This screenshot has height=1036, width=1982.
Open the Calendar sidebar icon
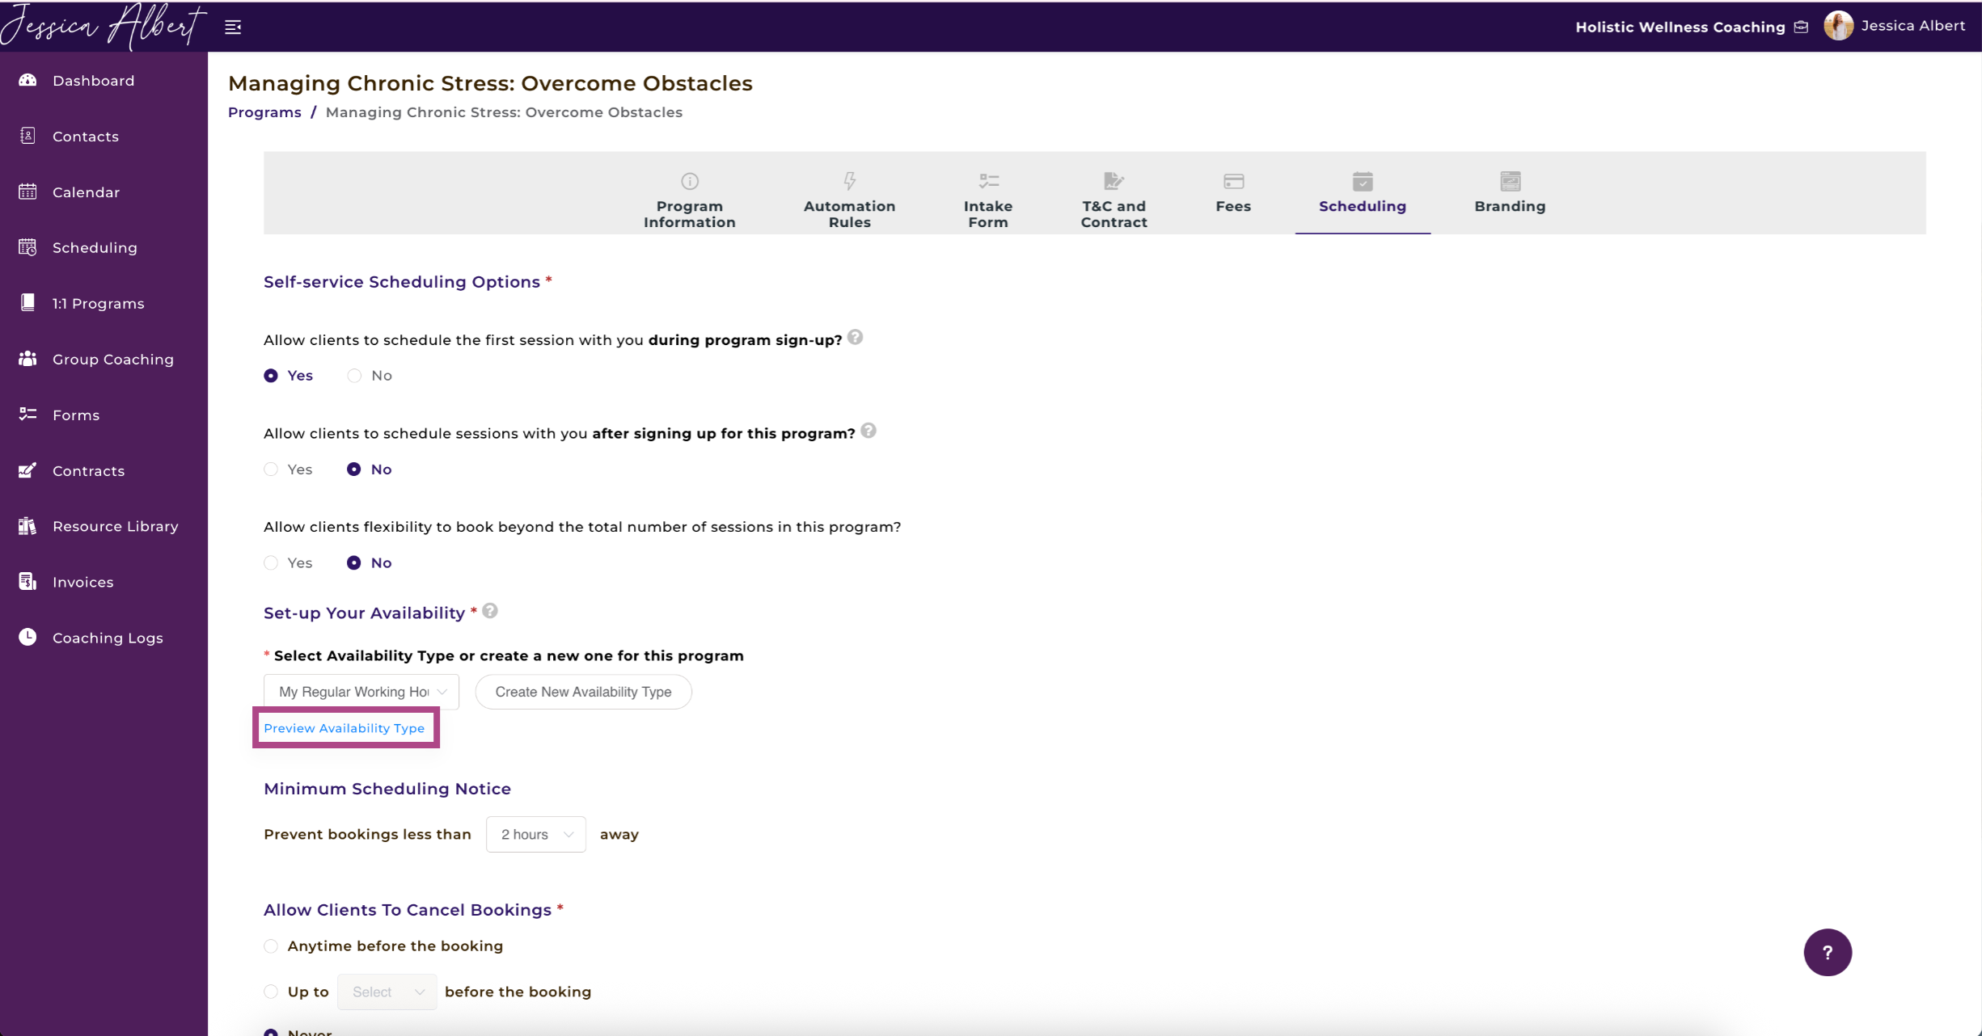pos(28,192)
